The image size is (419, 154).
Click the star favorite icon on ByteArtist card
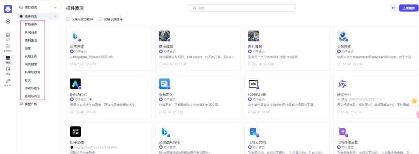(x=87, y=112)
